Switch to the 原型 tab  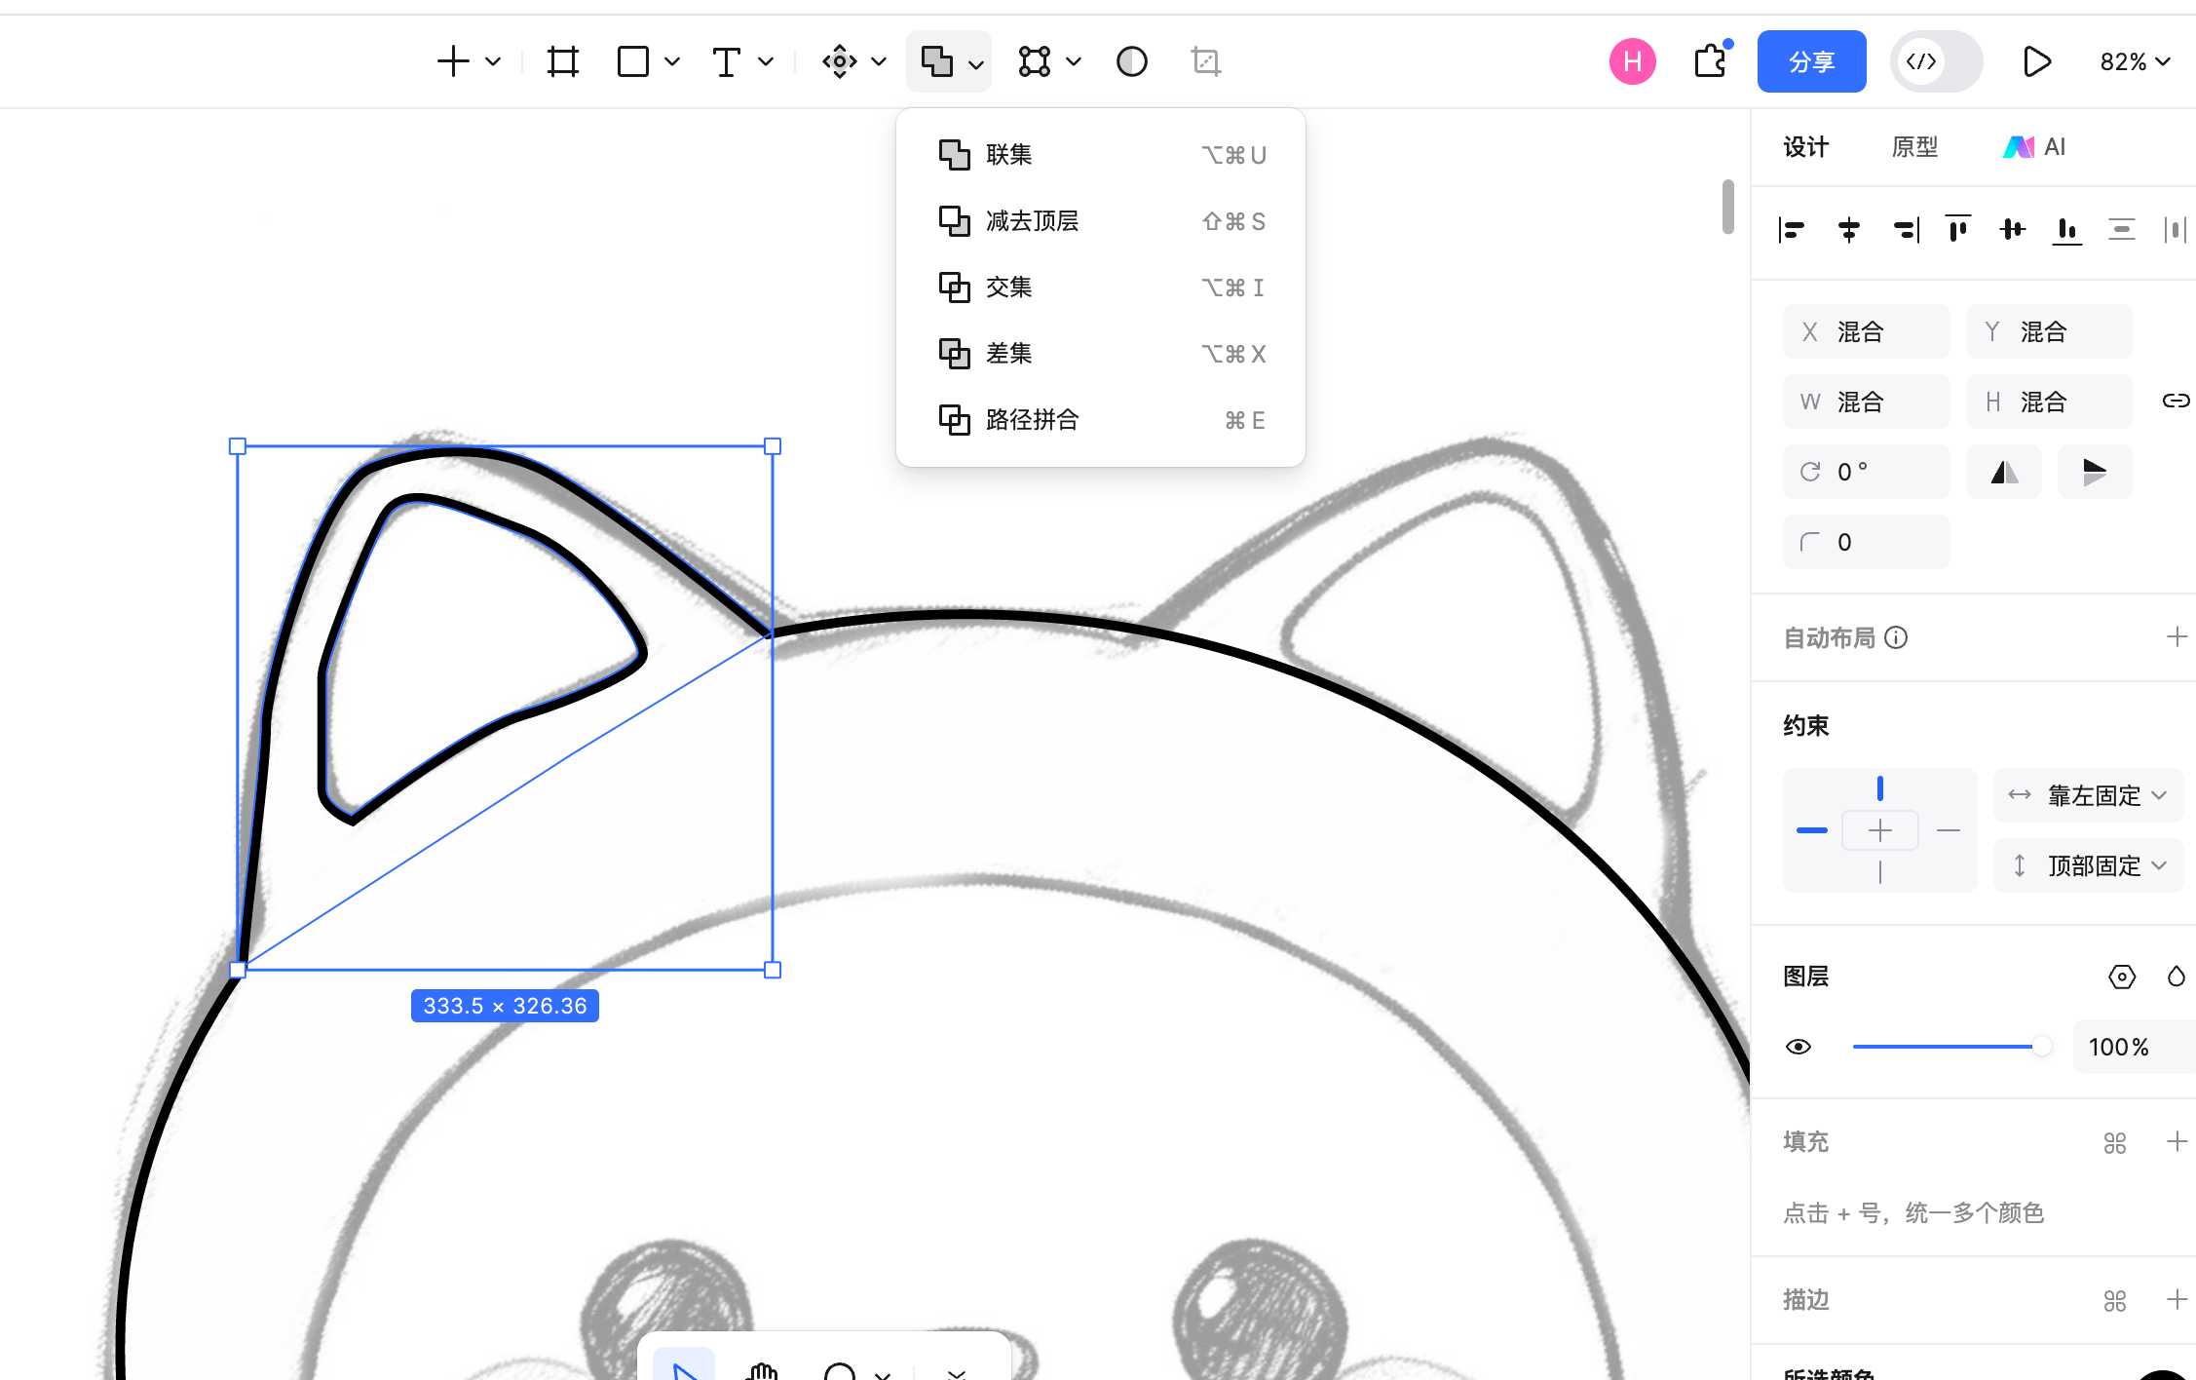tap(1914, 147)
